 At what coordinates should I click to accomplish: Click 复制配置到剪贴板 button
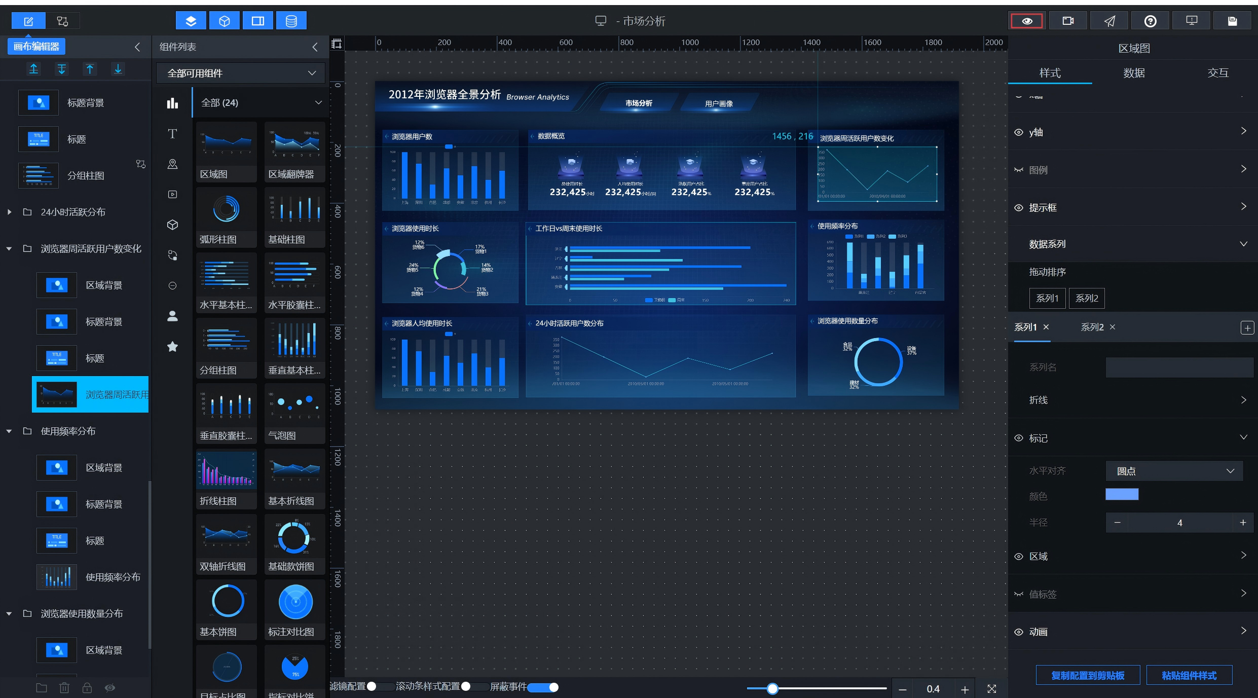pos(1088,675)
